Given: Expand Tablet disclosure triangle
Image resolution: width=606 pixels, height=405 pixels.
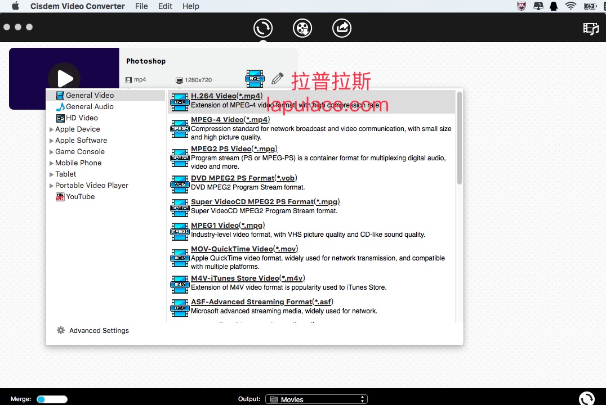Looking at the screenshot, I should click(51, 174).
